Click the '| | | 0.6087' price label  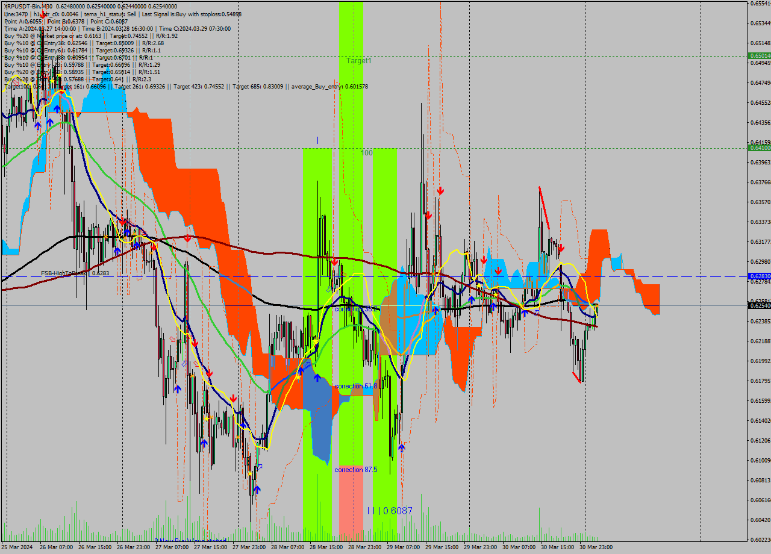pos(390,511)
